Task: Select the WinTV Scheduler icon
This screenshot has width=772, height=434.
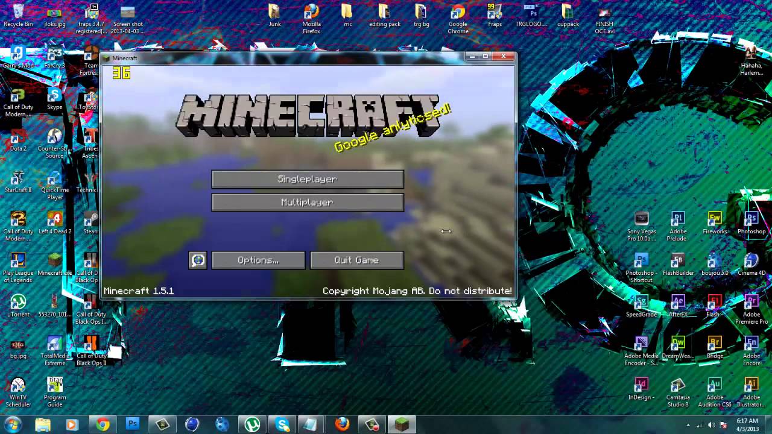Action: point(18,393)
